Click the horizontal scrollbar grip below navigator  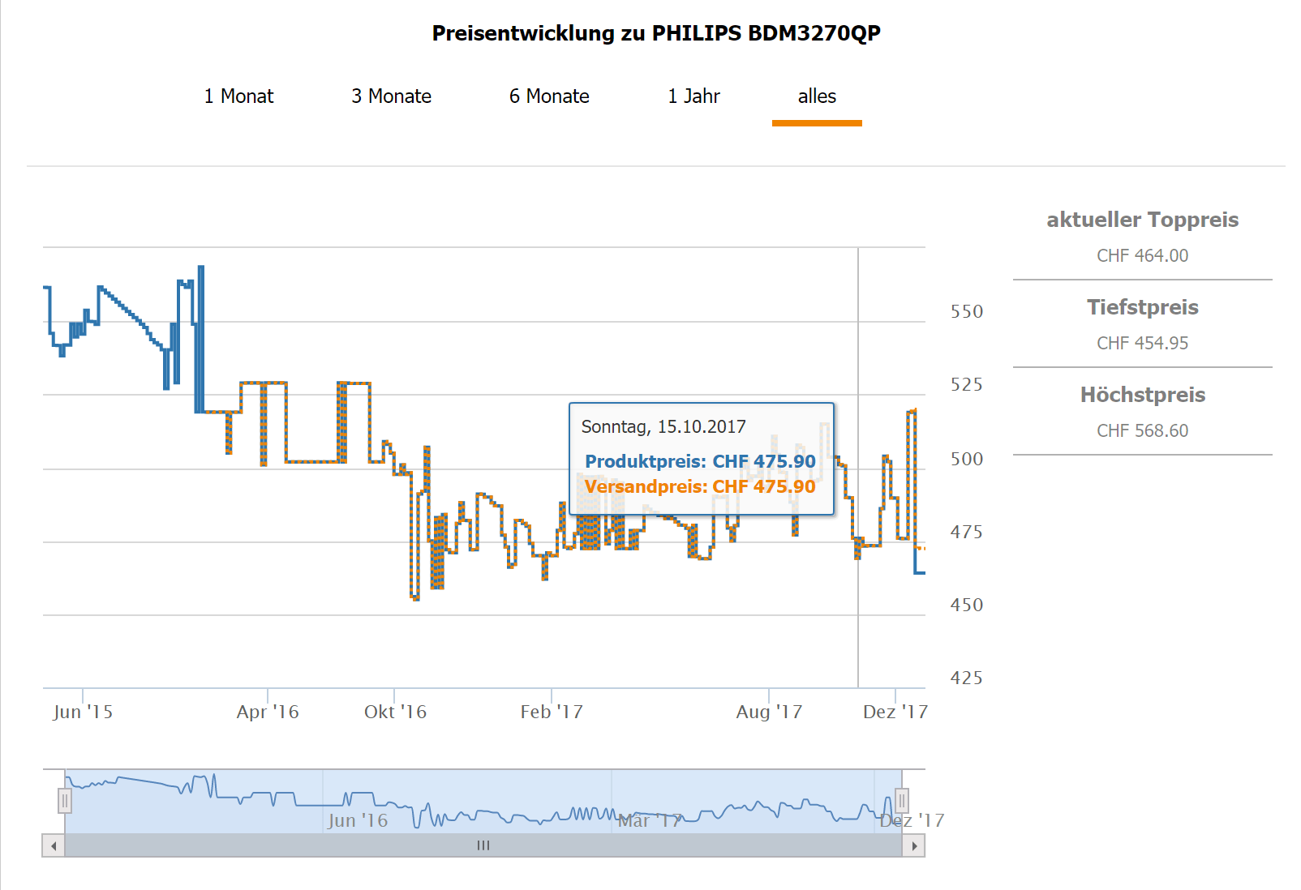[x=483, y=845]
